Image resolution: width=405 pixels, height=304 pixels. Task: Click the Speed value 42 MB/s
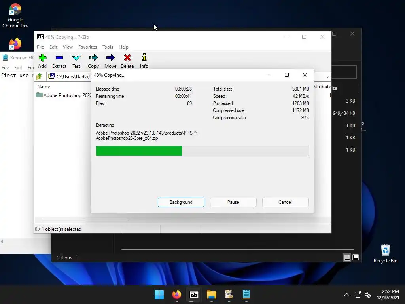click(301, 96)
